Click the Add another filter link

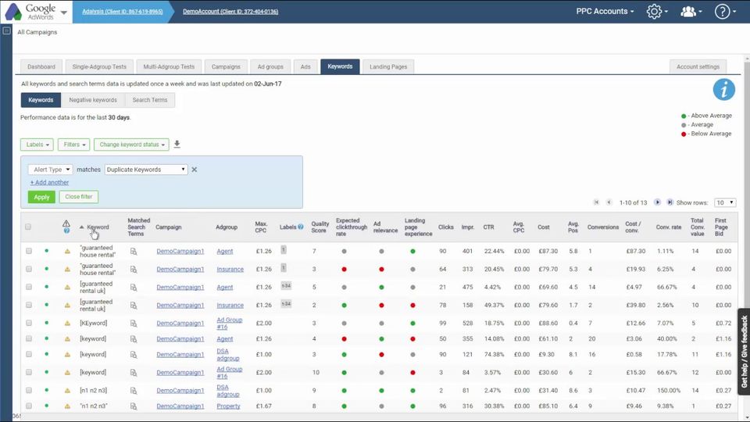[49, 183]
